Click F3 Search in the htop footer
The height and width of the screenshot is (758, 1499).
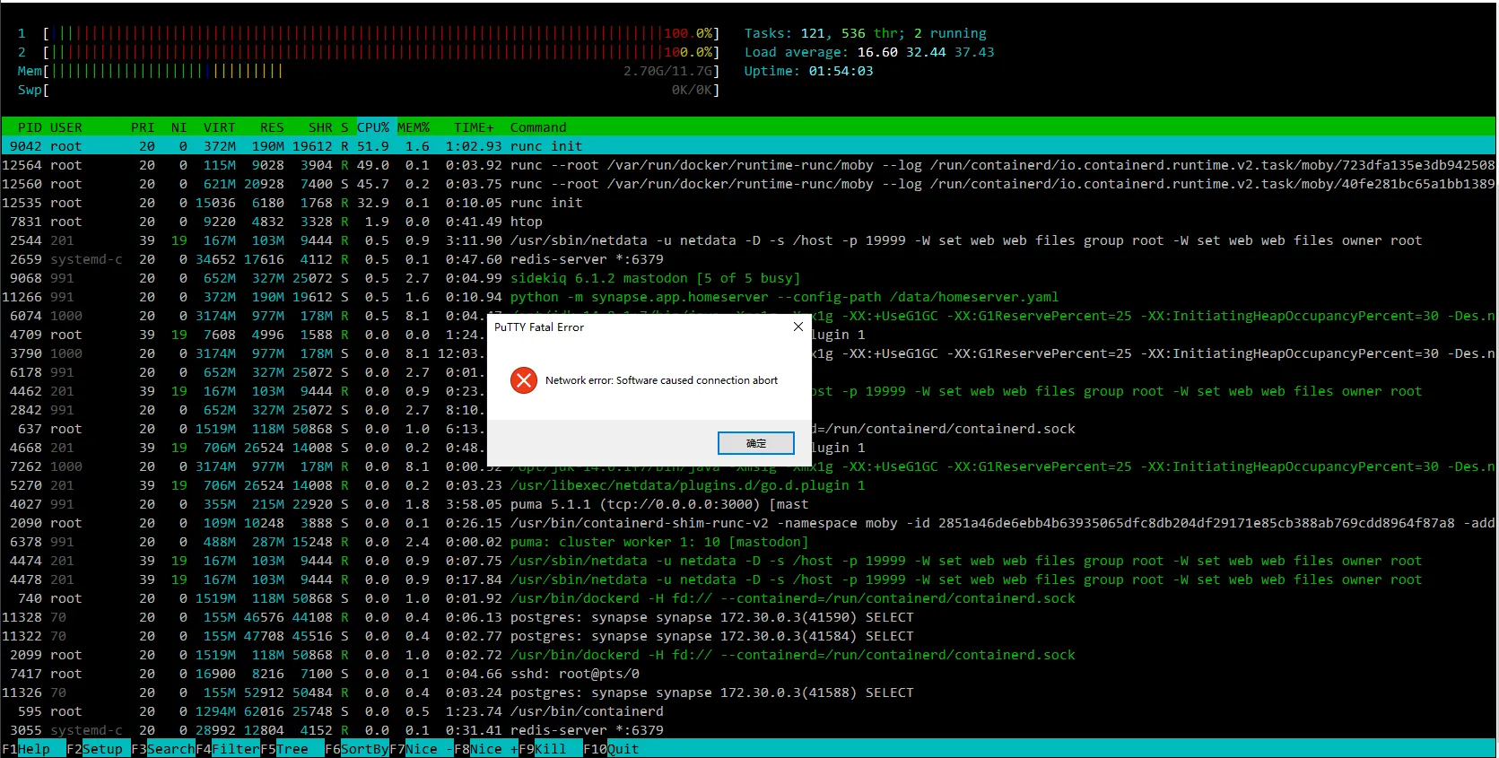pos(163,749)
